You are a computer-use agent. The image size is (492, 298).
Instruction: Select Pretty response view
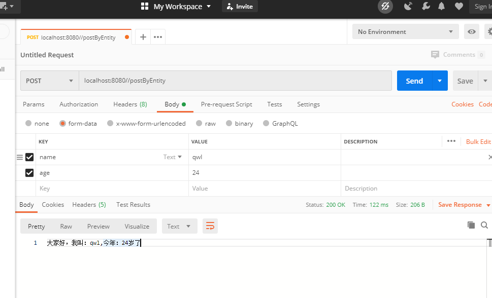(x=37, y=226)
